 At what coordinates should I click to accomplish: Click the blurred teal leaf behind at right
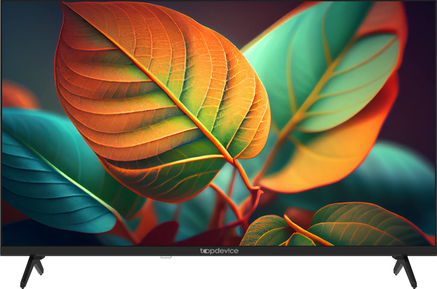pyautogui.click(x=393, y=175)
